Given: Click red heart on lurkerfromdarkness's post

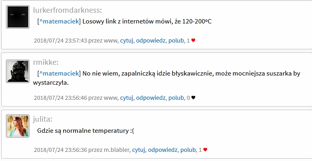Looking at the screenshot, I should (x=194, y=40).
